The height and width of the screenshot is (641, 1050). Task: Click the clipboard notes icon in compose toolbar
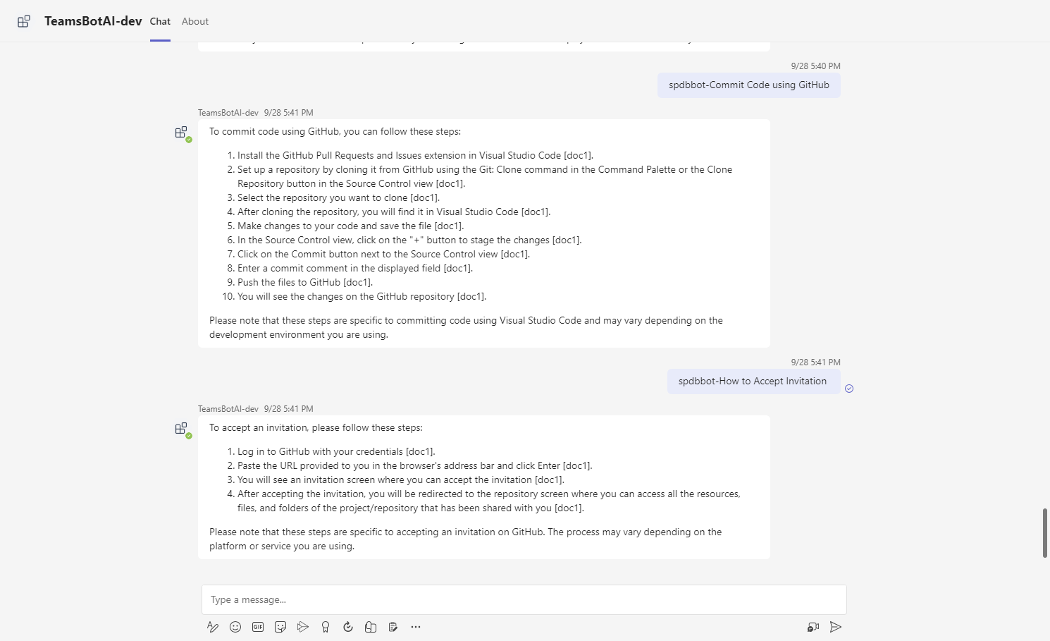pyautogui.click(x=393, y=627)
